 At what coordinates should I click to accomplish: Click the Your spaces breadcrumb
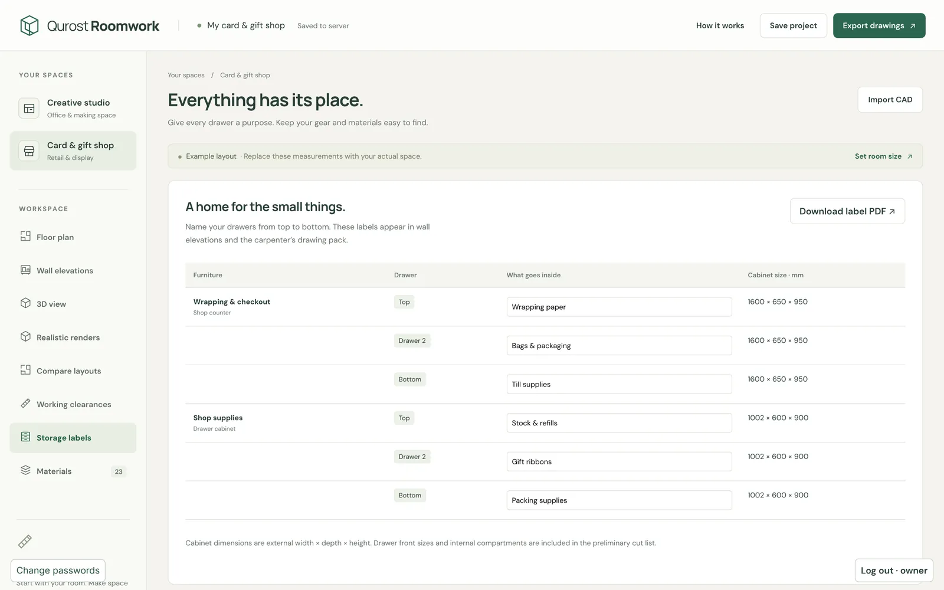(186, 76)
